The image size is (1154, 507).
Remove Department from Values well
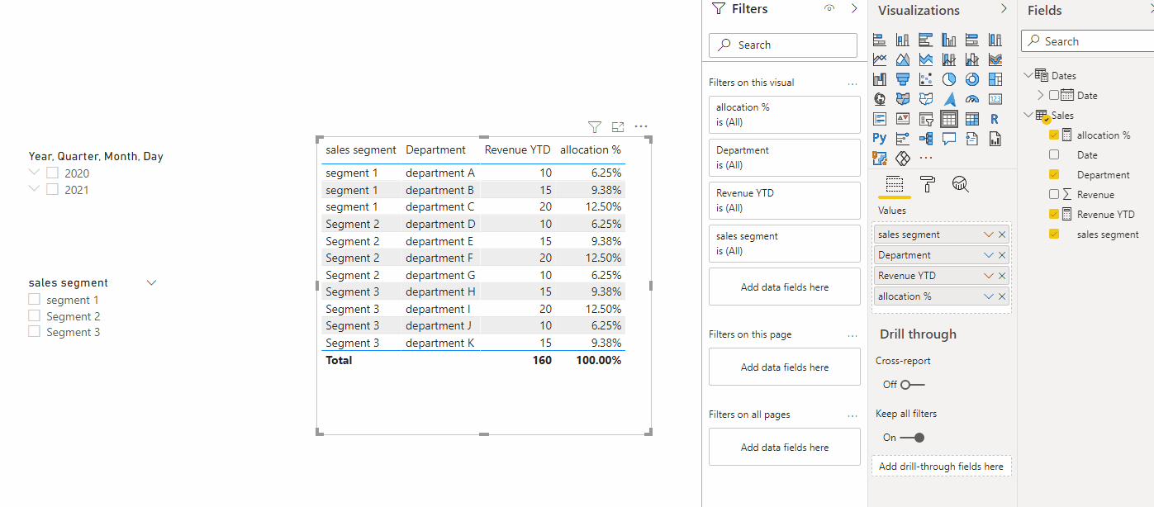pyautogui.click(x=1002, y=255)
